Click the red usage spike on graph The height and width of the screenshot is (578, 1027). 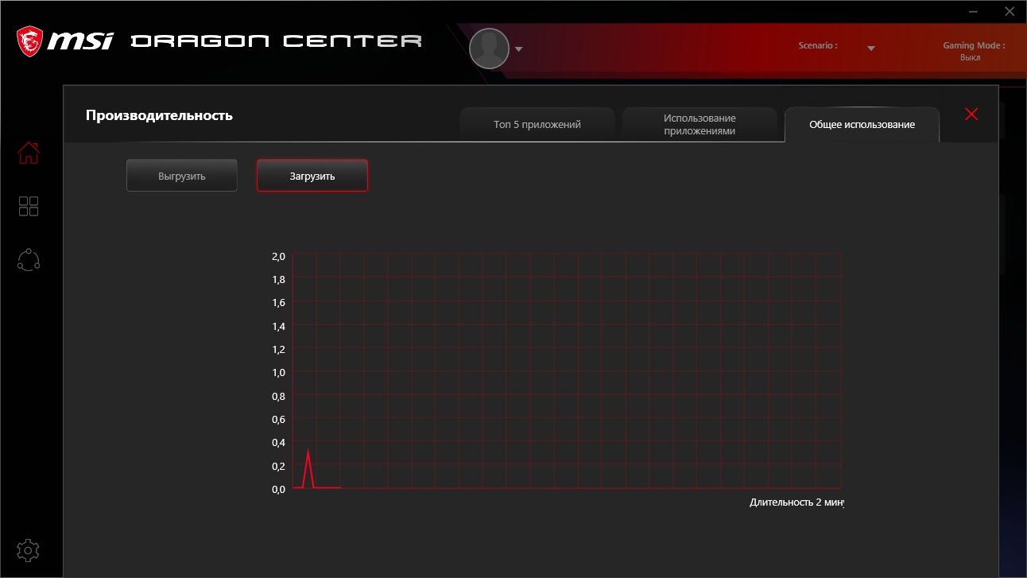[x=308, y=469]
